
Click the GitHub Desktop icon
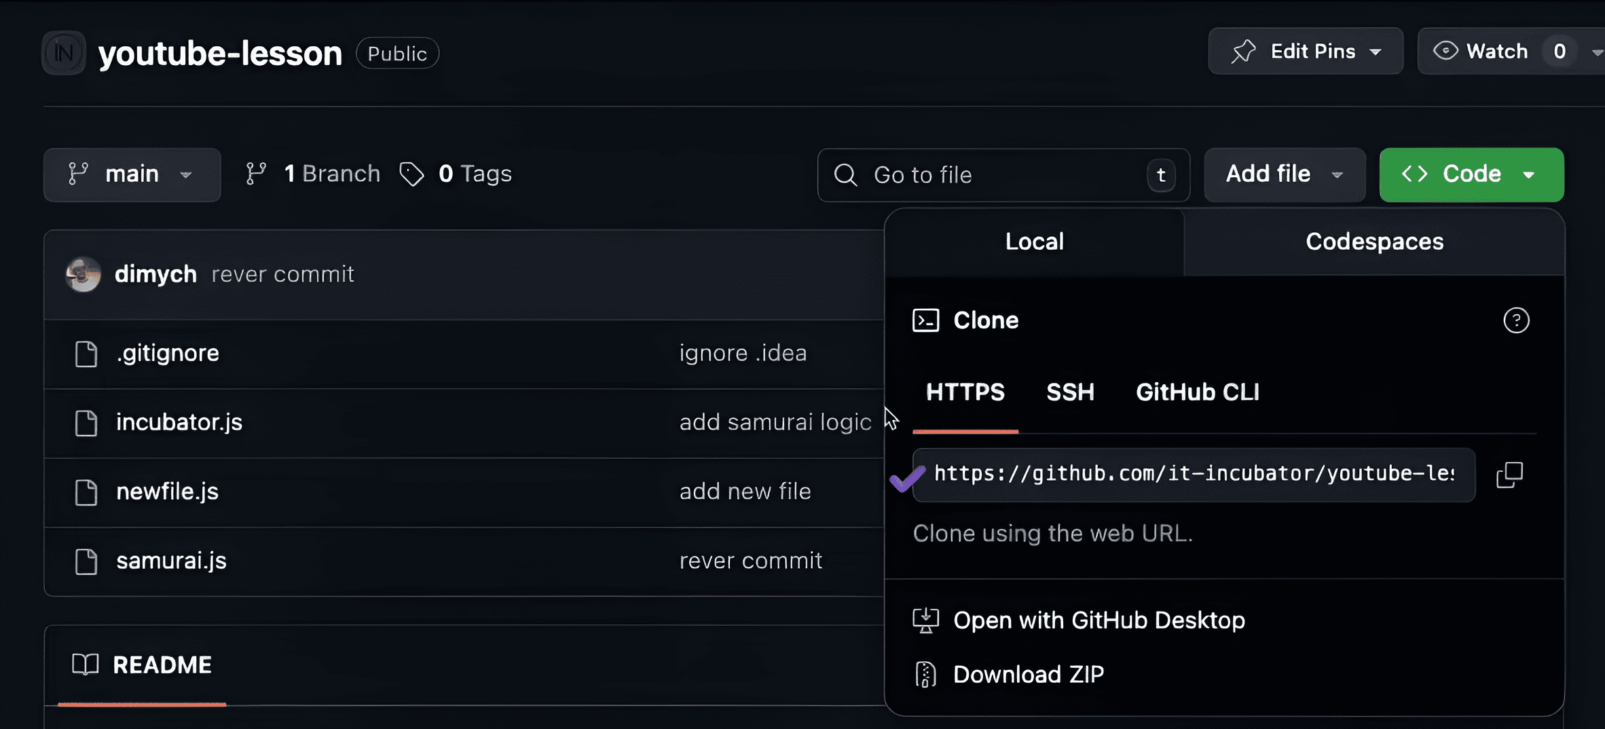point(925,620)
